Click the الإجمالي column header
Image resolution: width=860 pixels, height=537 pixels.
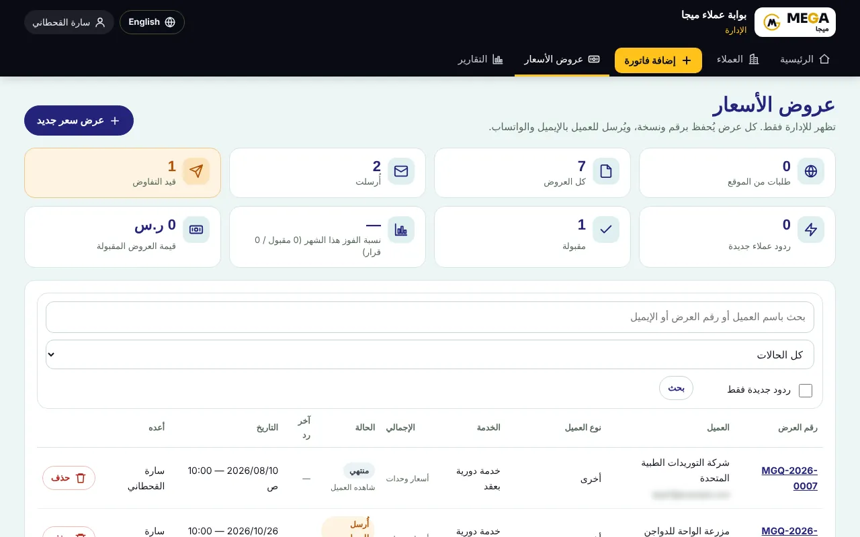tap(400, 428)
